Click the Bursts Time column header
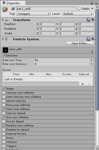The height and width of the screenshot is (150, 99). [16, 74]
